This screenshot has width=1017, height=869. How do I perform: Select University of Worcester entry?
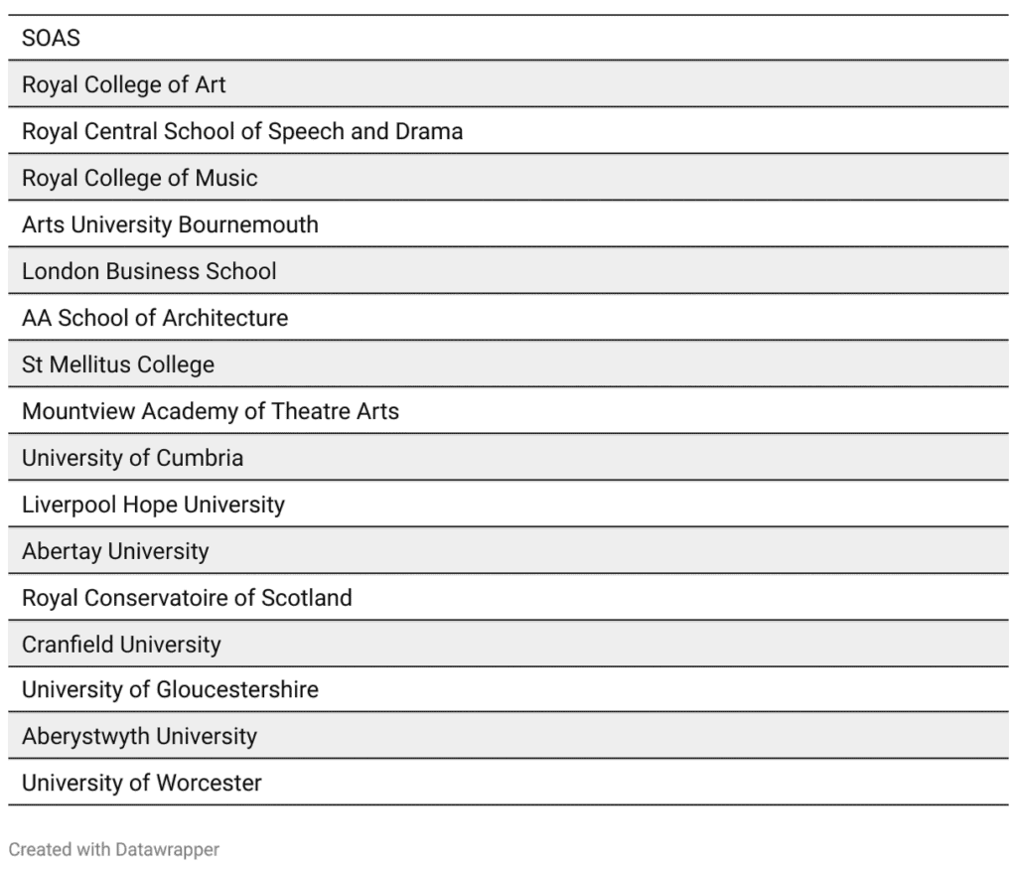coord(508,783)
